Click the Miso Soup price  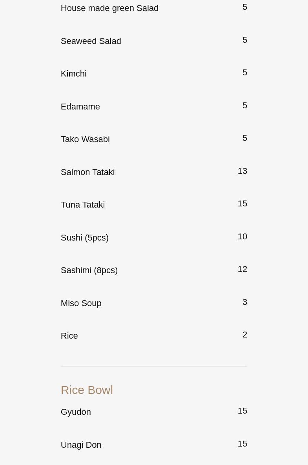244,302
